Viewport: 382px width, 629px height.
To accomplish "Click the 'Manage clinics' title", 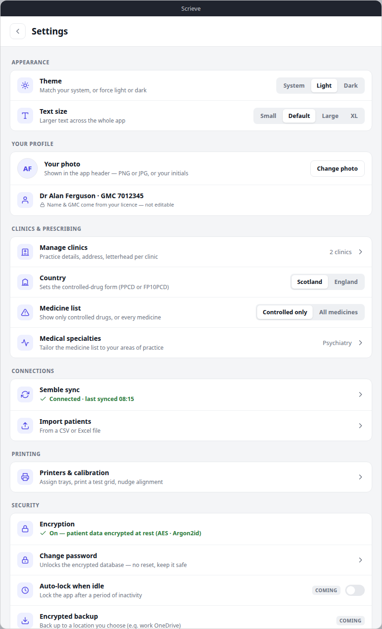I will pos(63,248).
